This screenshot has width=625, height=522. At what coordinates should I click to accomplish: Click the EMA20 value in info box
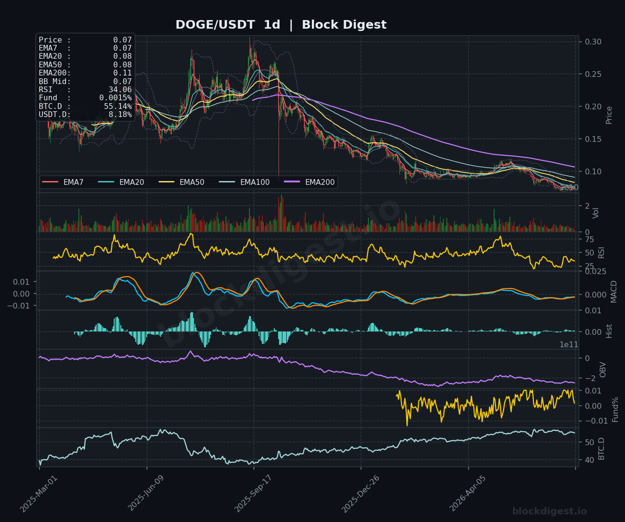tap(122, 56)
